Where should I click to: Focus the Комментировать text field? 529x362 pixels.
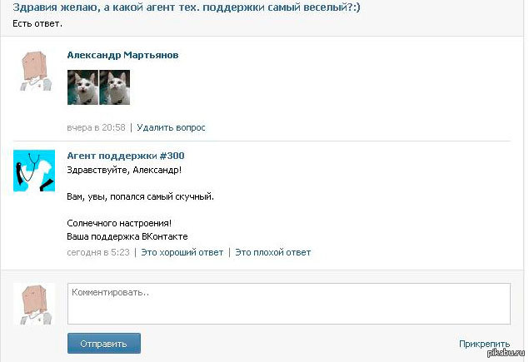(x=289, y=304)
